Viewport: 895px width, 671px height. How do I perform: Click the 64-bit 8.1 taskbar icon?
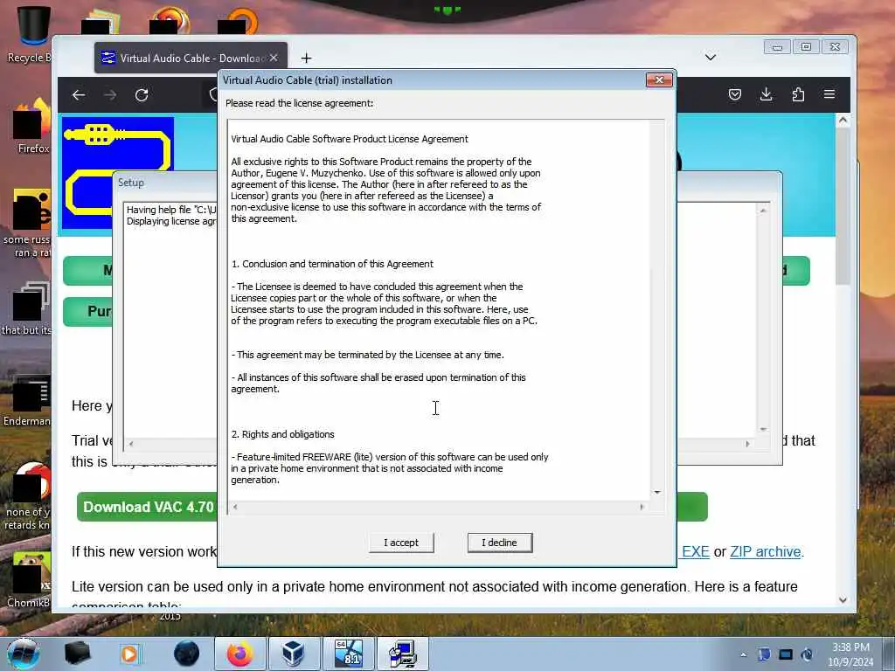(x=349, y=654)
